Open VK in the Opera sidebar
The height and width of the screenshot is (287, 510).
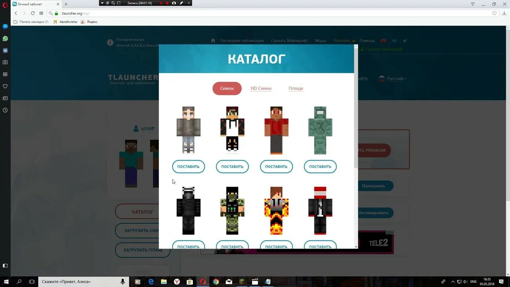[x=5, y=51]
